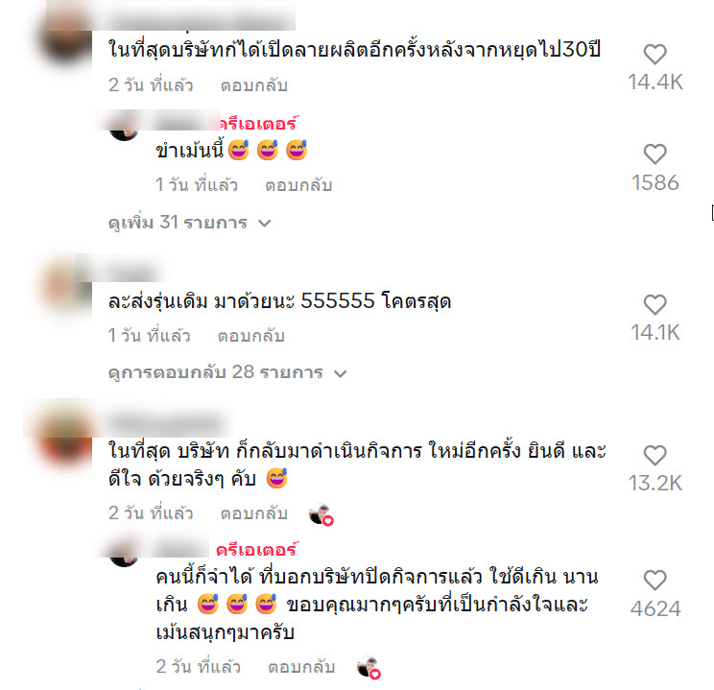This screenshot has height=690, width=714.
Task: Open creator avatar on 'ขำเม้นนี้' reply
Action: (124, 128)
